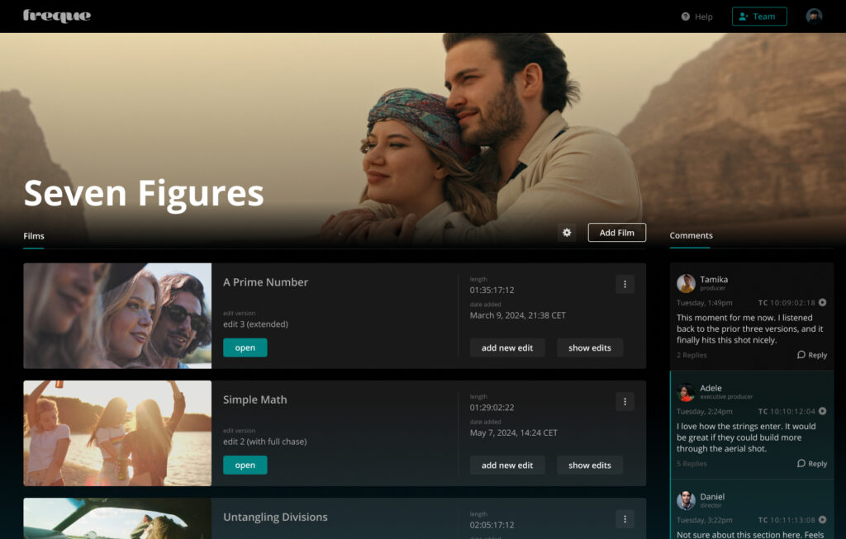The width and height of the screenshot is (846, 539).
Task: Click the Add Film button
Action: 616,233
